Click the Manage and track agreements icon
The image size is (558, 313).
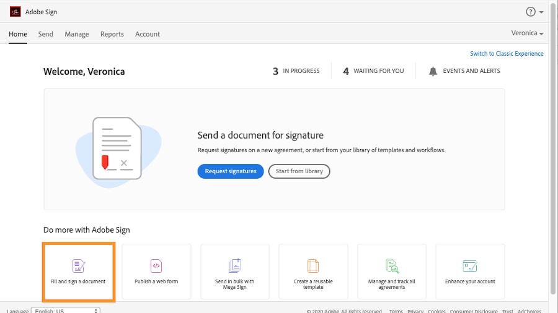pyautogui.click(x=392, y=266)
